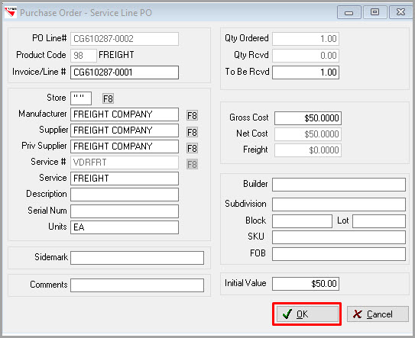The width and height of the screenshot is (415, 338).
Task: Select the Invoice/Line # field
Action: 125,72
